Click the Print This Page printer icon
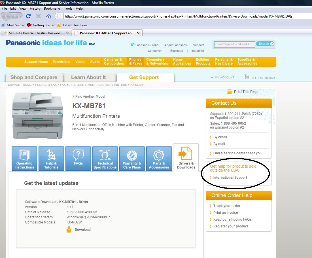The image size is (312, 258). pyautogui.click(x=229, y=92)
